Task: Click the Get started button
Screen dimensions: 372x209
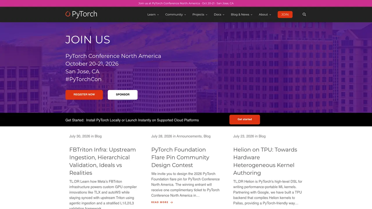Action: click(x=245, y=120)
